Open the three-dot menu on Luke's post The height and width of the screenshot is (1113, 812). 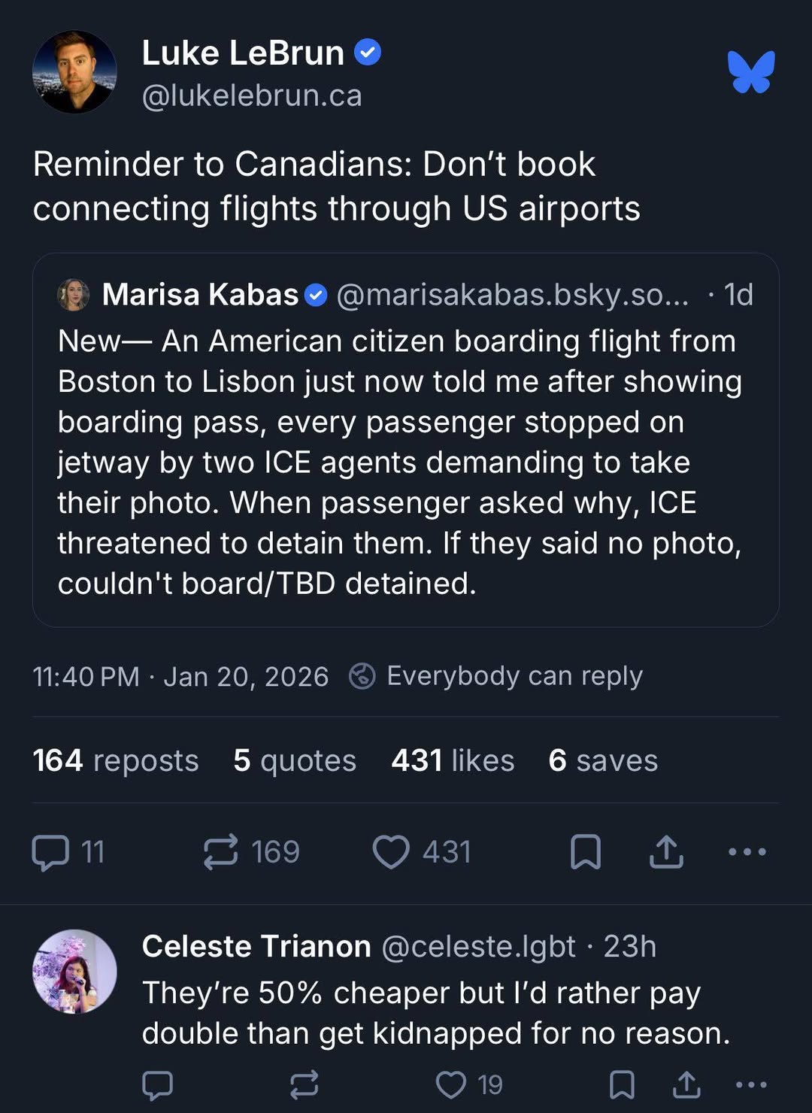tap(746, 851)
